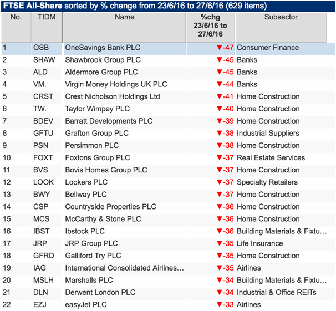The image size is (336, 311).
Task: Click the CSP ticker cell
Action: 40,207
